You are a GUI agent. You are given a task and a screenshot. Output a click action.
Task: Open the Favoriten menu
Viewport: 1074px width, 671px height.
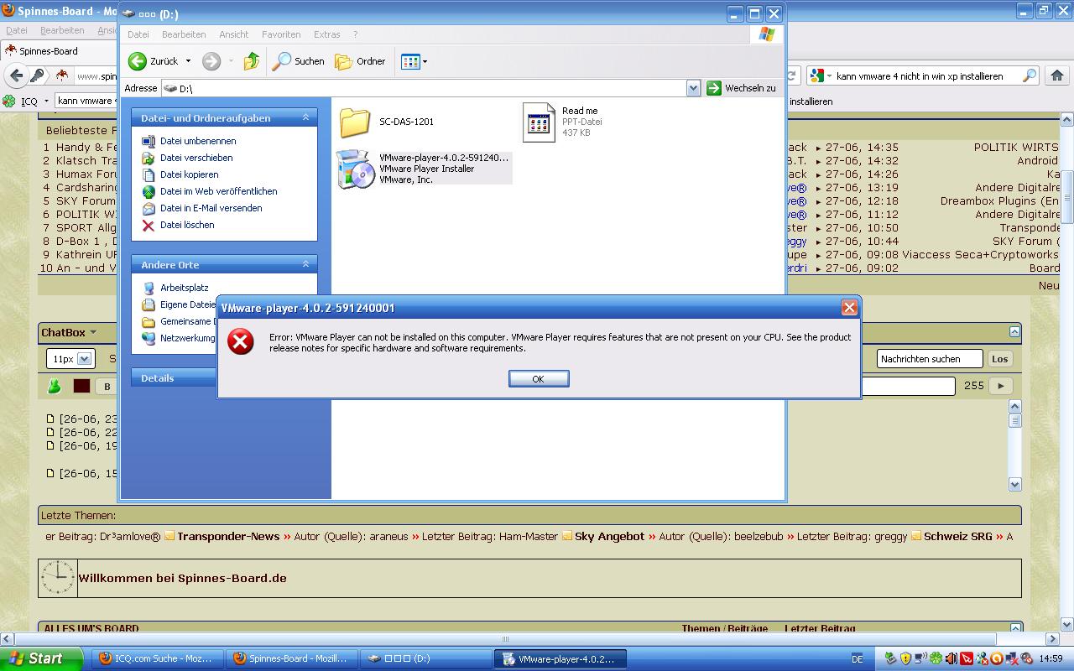pyautogui.click(x=281, y=34)
